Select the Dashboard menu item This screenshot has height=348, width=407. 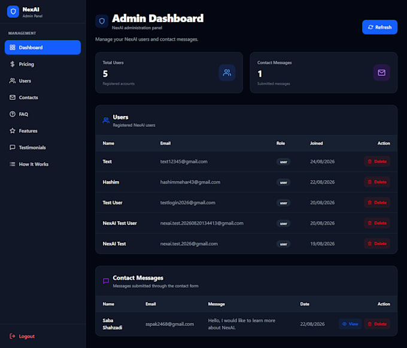pyautogui.click(x=42, y=47)
